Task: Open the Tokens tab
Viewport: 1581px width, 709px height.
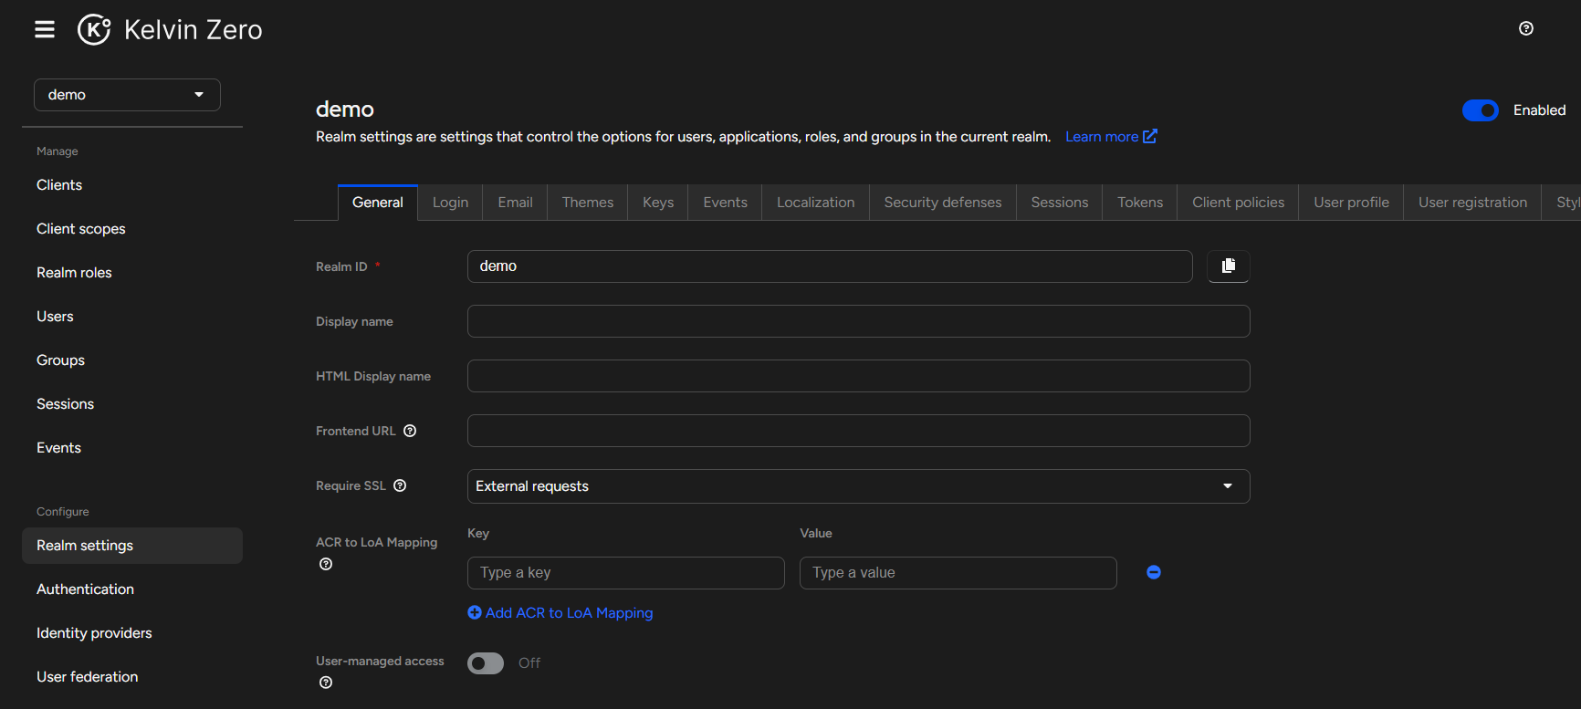Action: click(1139, 203)
